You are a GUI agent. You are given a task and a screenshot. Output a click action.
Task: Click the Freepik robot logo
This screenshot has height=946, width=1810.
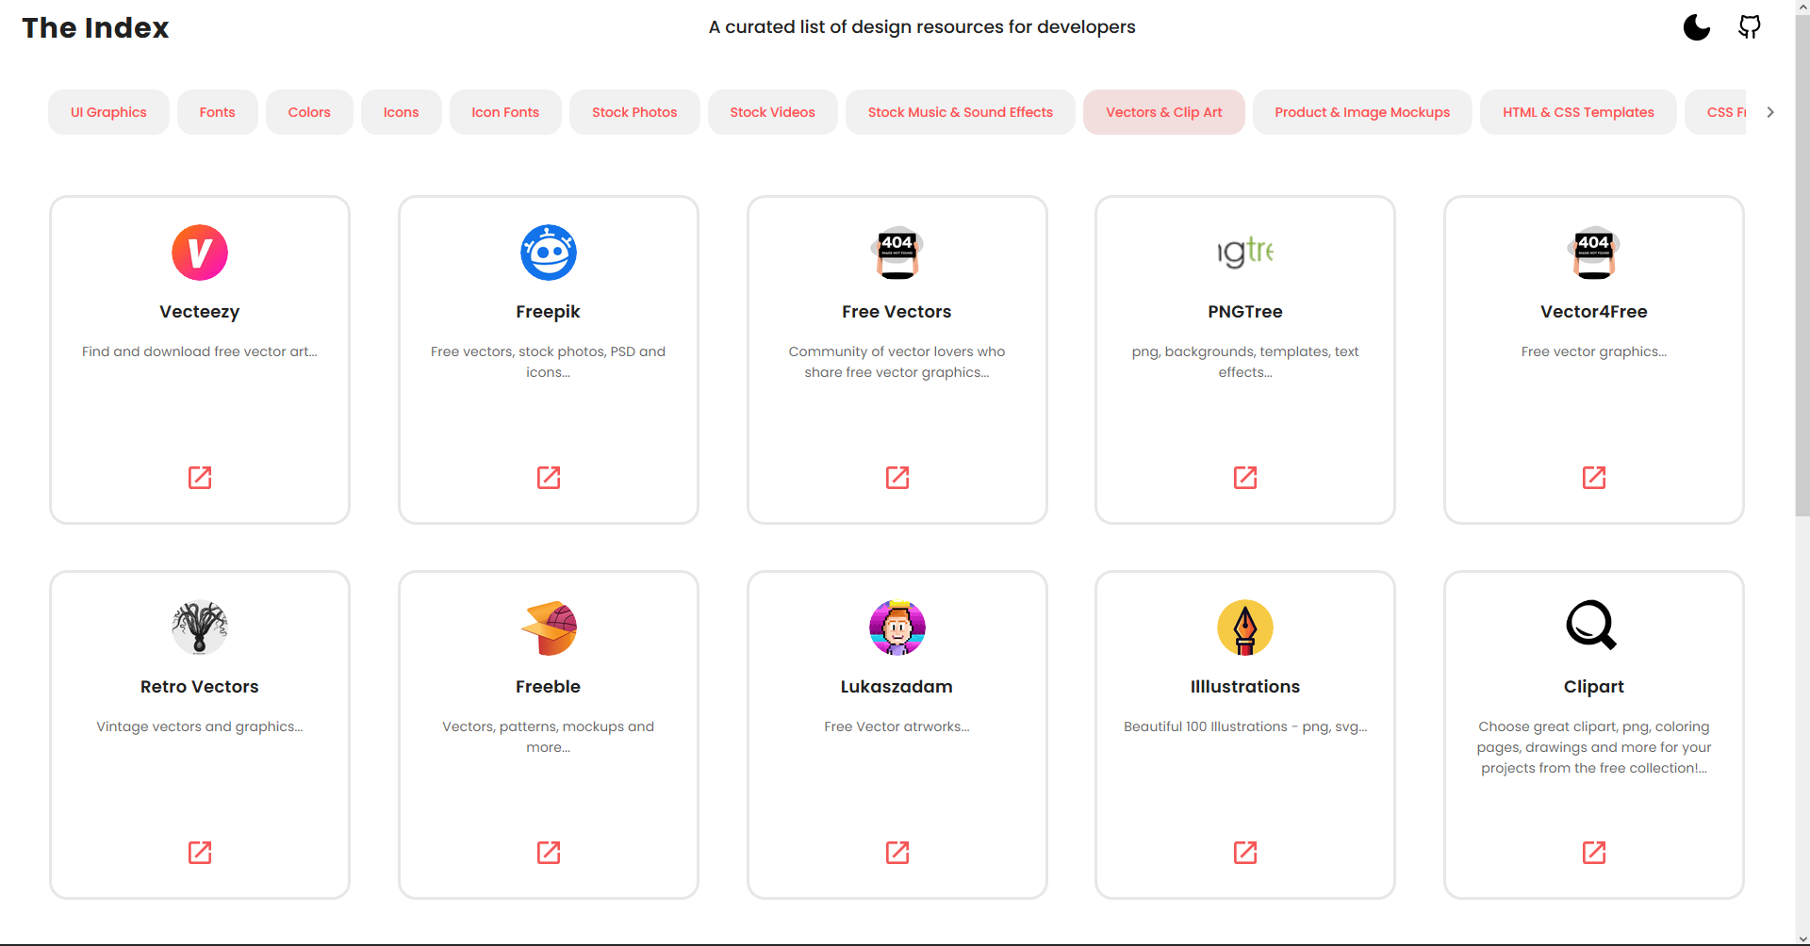(x=549, y=253)
